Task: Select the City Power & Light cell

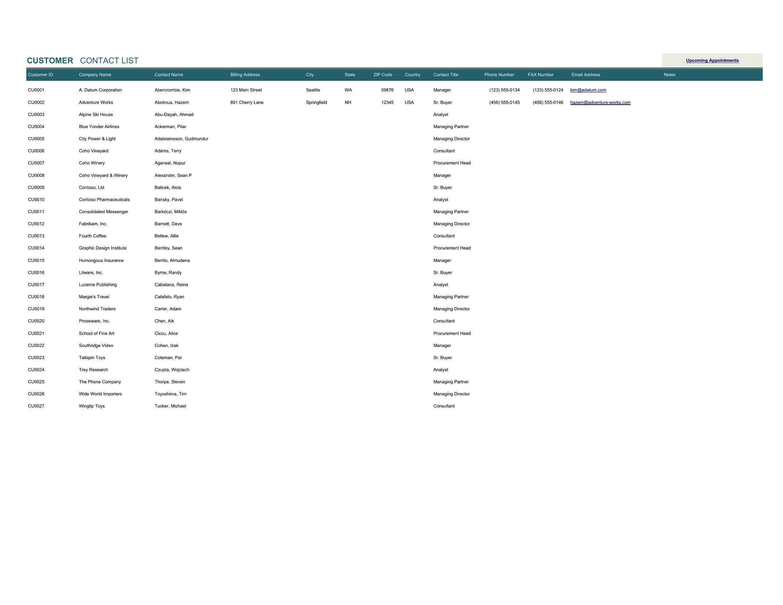Action: [x=97, y=139]
